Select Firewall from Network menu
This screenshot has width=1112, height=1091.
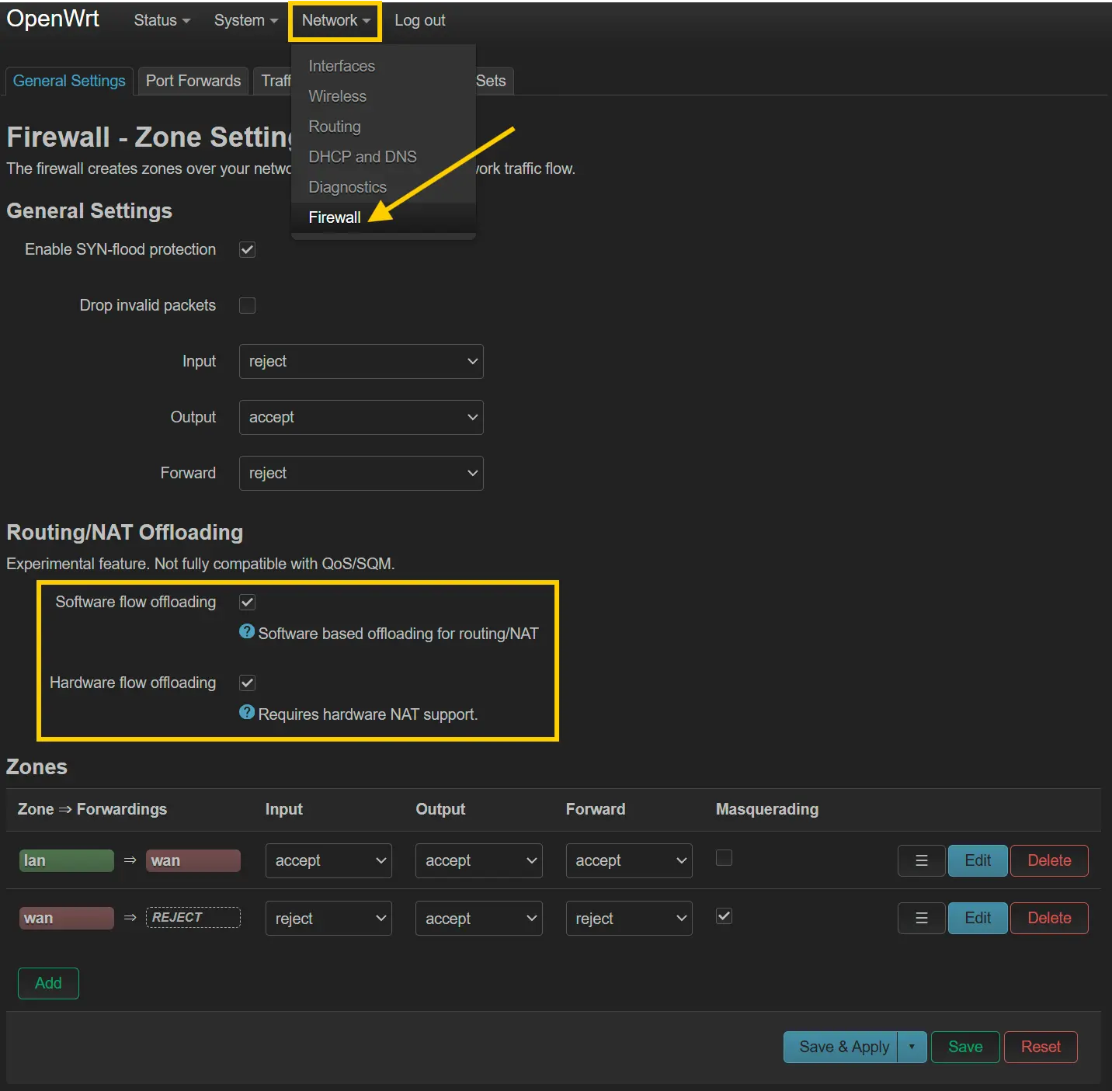pos(335,217)
